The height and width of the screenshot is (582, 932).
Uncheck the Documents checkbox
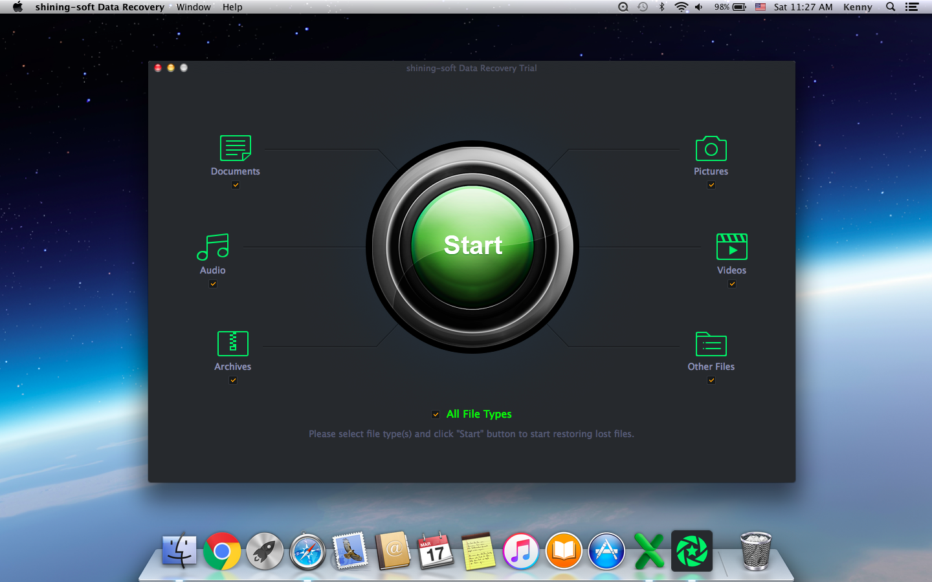236,185
